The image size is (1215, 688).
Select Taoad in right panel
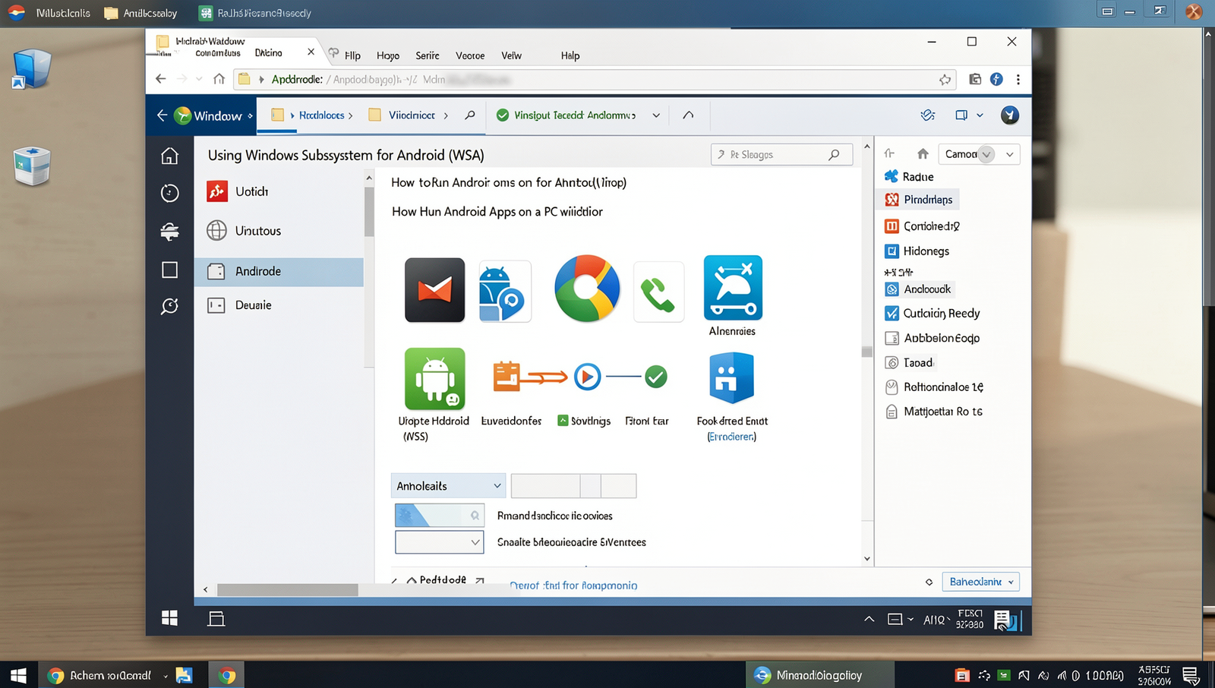tap(910, 363)
